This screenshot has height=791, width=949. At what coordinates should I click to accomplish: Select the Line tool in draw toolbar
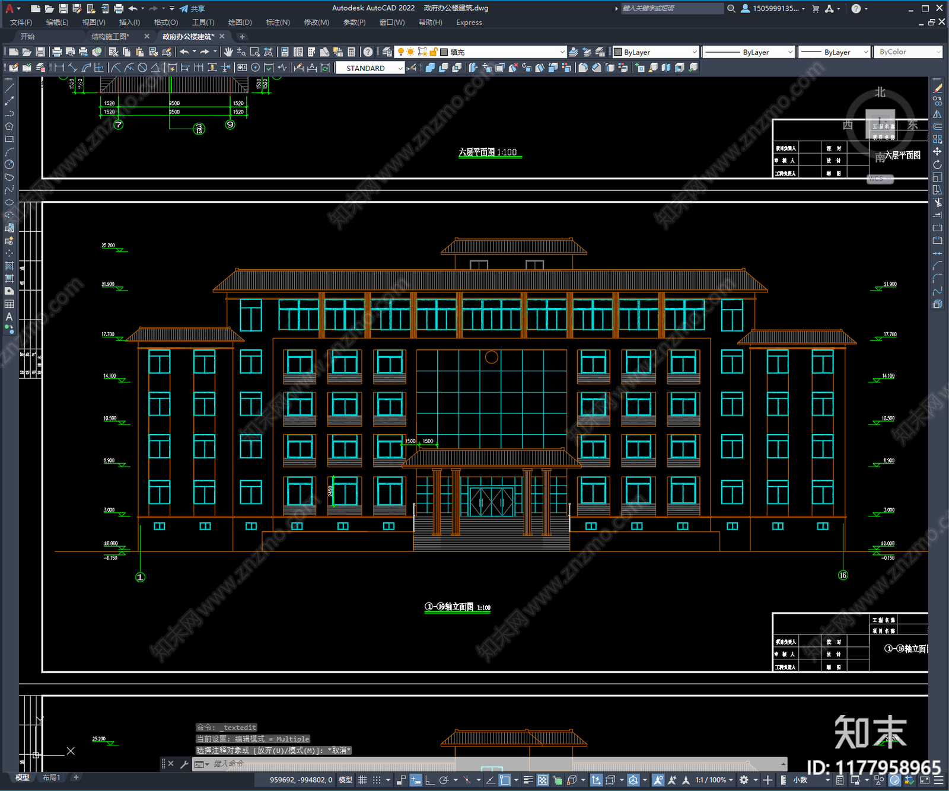pos(9,88)
